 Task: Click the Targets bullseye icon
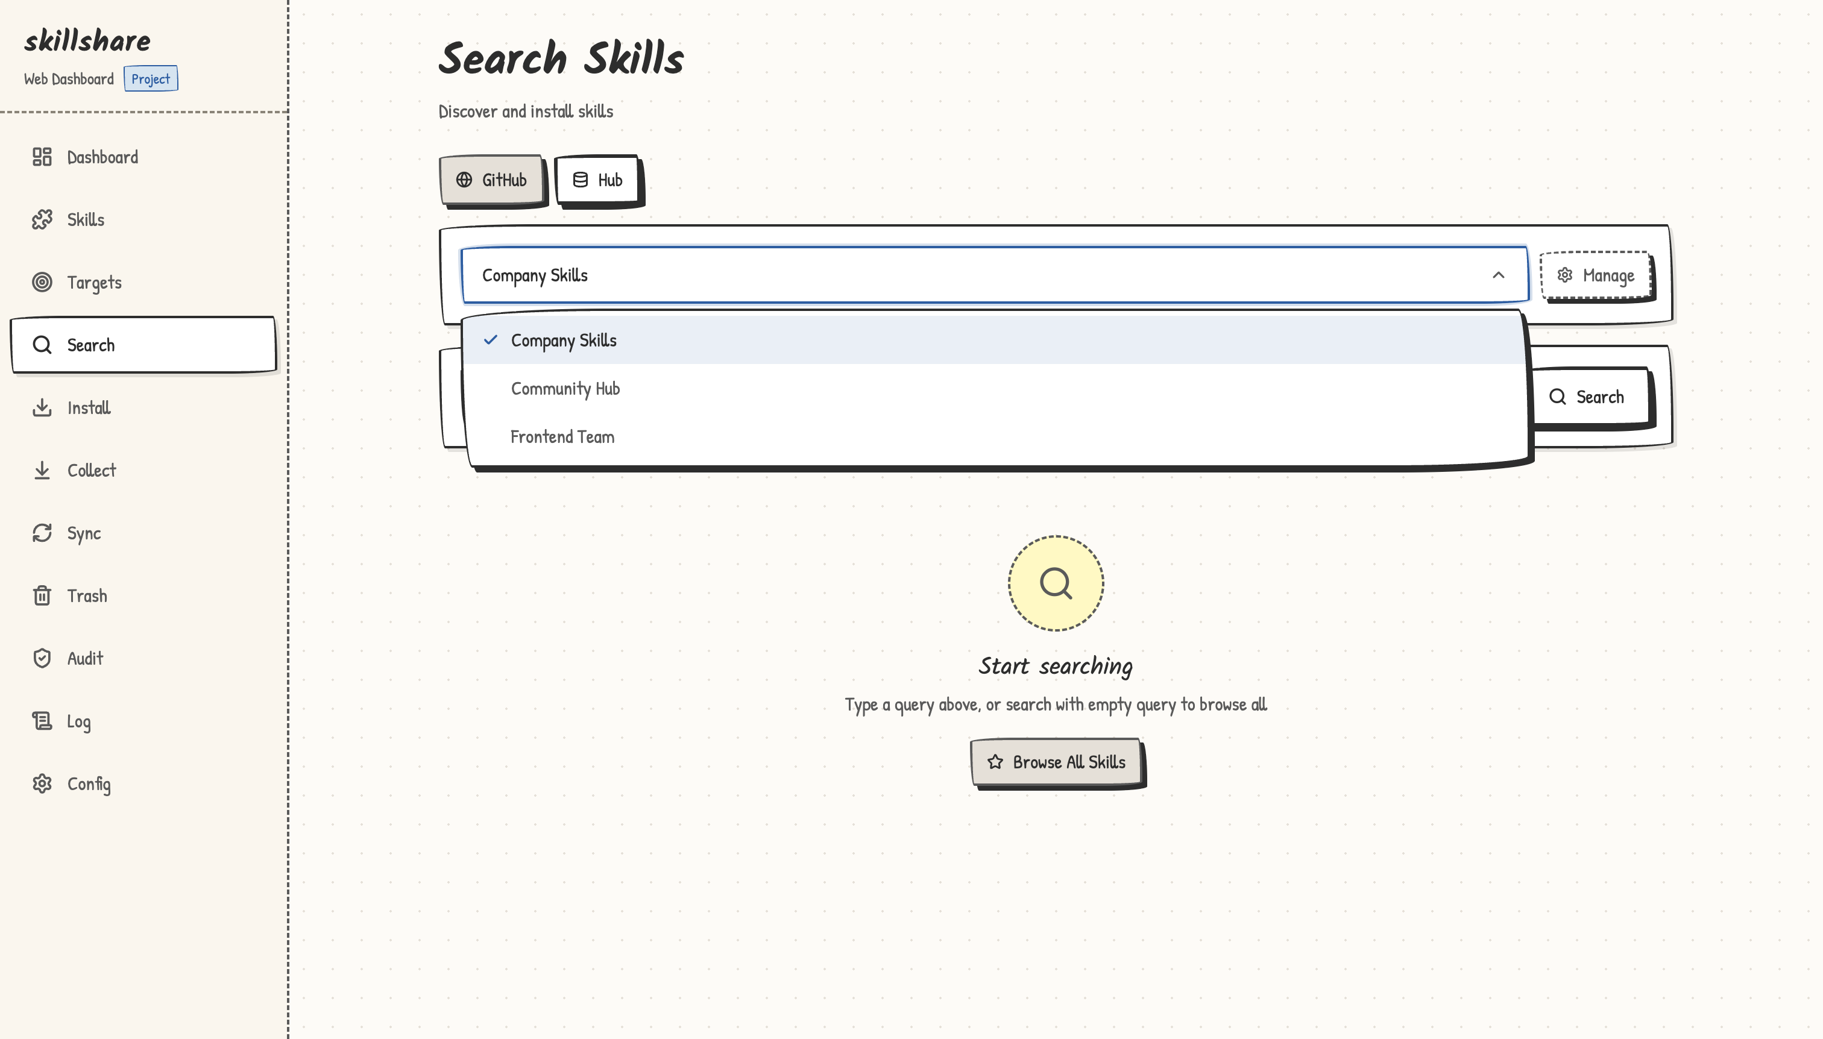[x=42, y=283]
